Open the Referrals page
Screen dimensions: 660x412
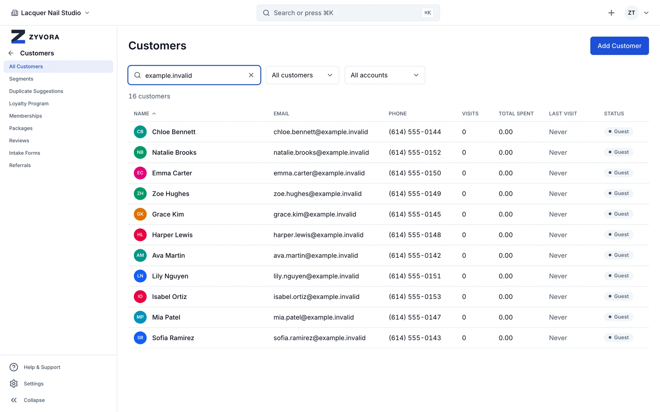point(20,165)
